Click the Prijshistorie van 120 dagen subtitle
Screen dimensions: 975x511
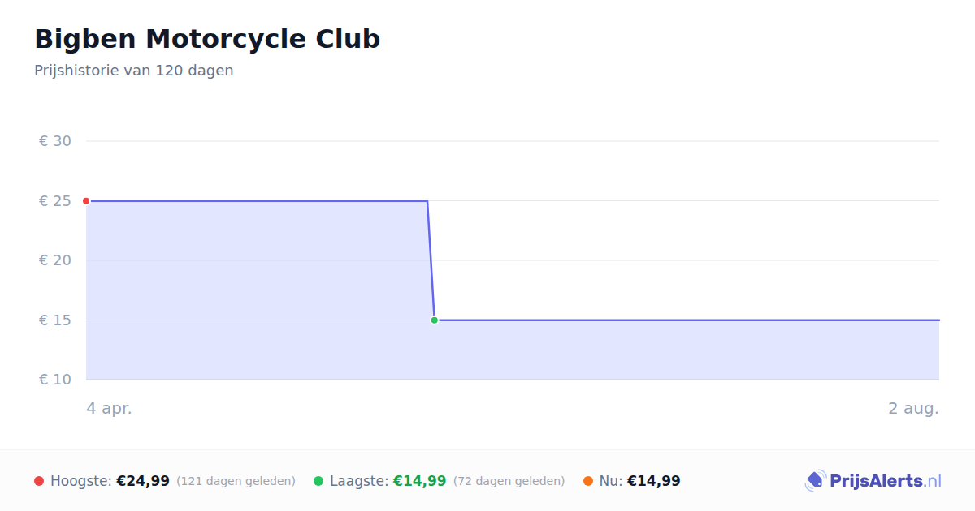(x=134, y=71)
